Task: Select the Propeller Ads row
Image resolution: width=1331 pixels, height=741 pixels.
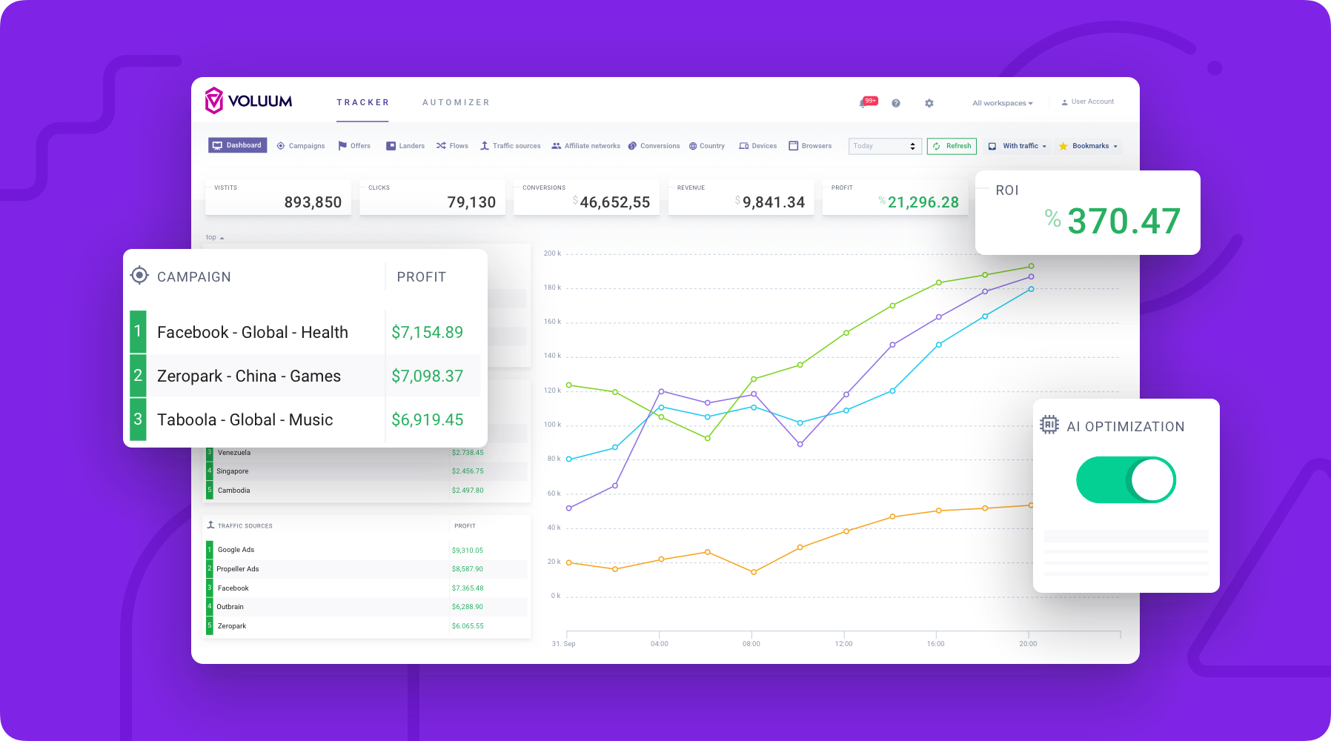Action: [367, 569]
